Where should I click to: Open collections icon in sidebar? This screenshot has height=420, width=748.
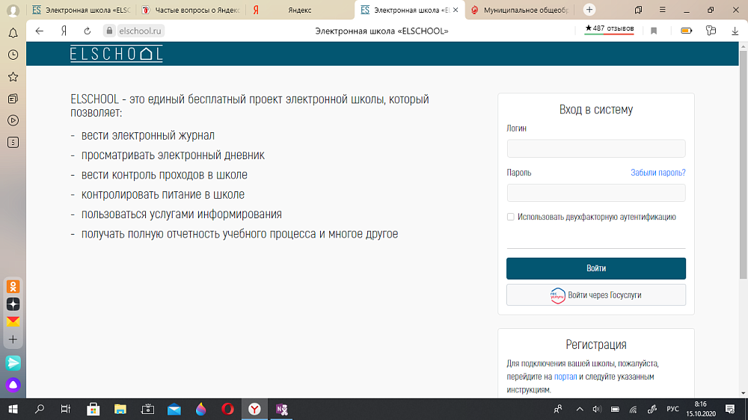tap(13, 99)
